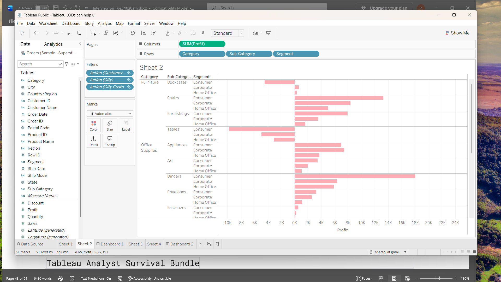501x282 pixels.
Task: Click the swap rows and columns icon
Action: [x=133, y=33]
